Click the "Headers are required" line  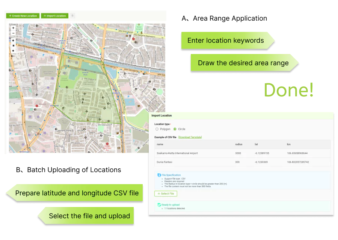(x=174, y=181)
